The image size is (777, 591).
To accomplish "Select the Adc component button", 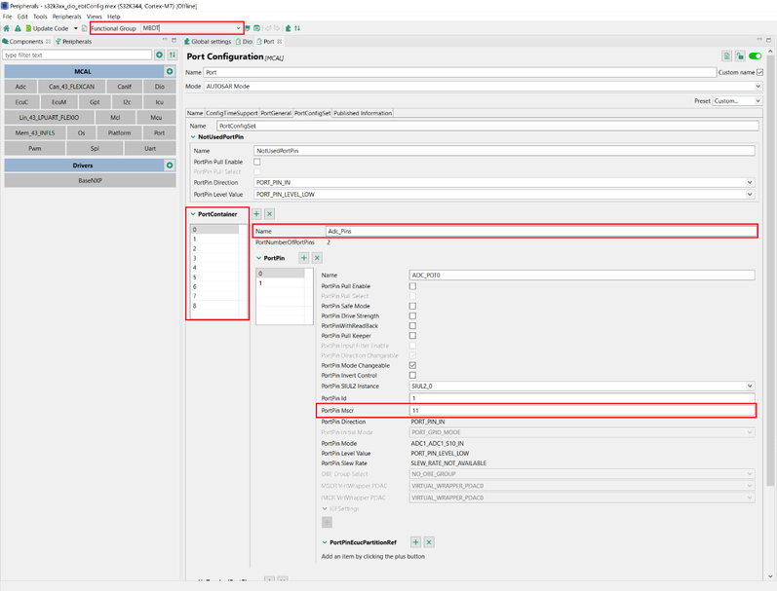I will [x=20, y=87].
